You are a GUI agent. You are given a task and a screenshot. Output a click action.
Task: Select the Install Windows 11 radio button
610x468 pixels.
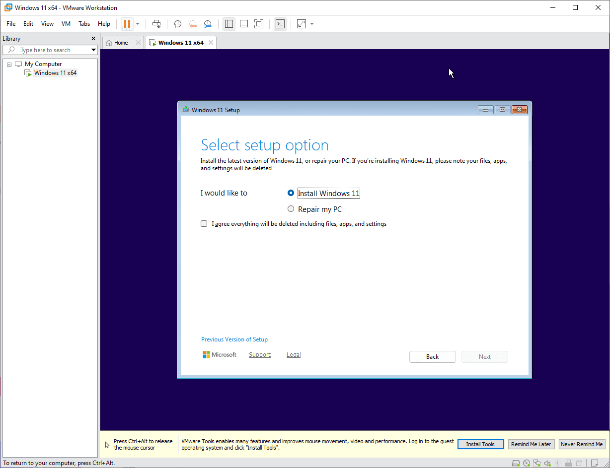tap(291, 193)
